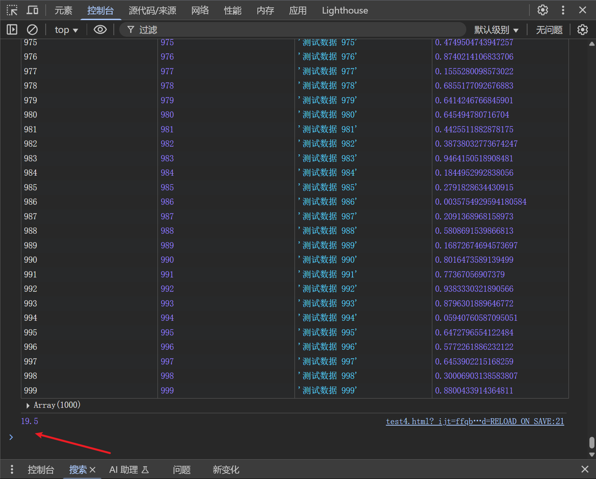This screenshot has height=479, width=596.
Task: Open console settings gear icon
Action: tap(582, 30)
